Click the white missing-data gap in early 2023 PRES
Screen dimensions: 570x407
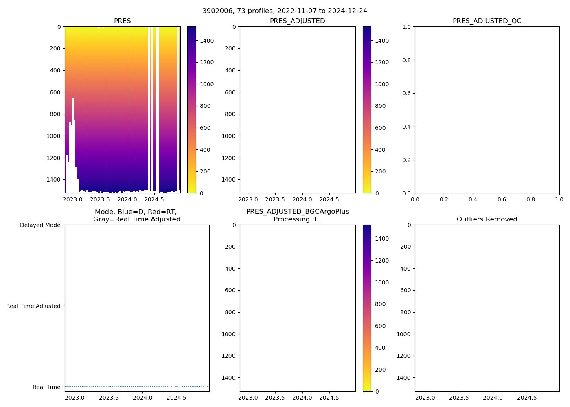pos(72,163)
